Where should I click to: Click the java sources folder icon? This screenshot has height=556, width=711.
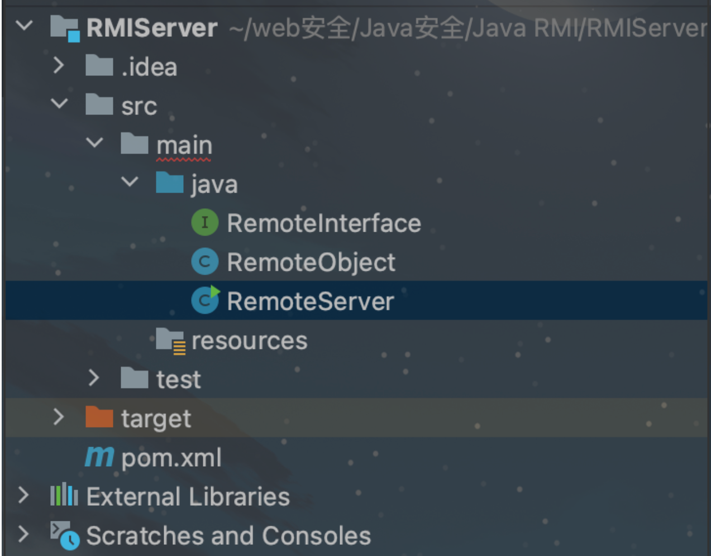click(170, 183)
